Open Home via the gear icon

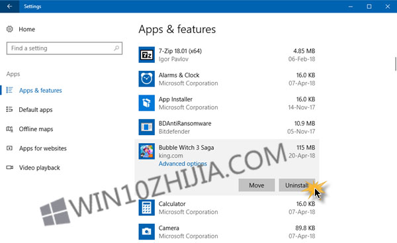[x=10, y=29]
